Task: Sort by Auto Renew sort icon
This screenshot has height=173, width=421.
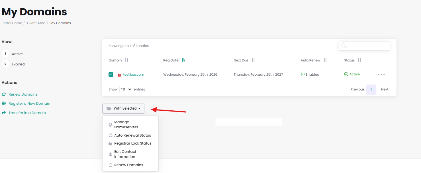Action: (x=325, y=60)
